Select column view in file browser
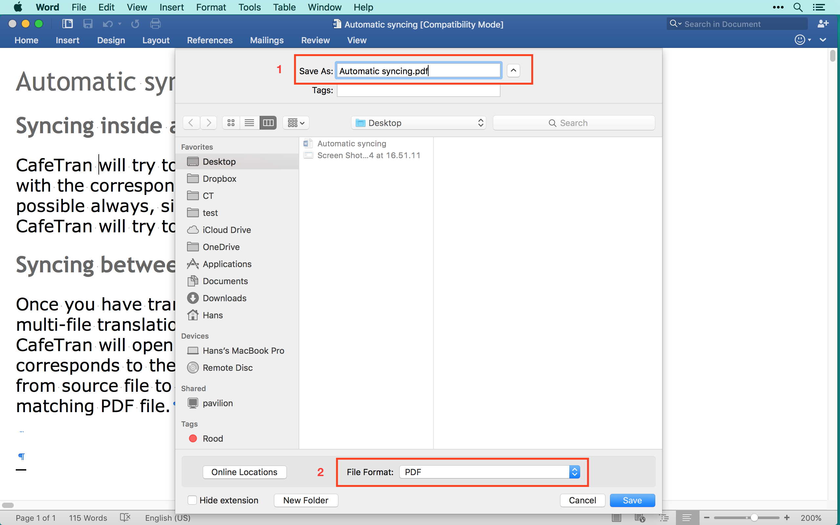The image size is (840, 525). coord(268,123)
